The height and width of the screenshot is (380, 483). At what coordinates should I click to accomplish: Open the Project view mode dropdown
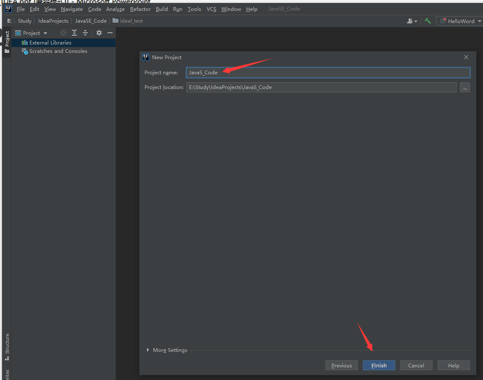(x=45, y=33)
